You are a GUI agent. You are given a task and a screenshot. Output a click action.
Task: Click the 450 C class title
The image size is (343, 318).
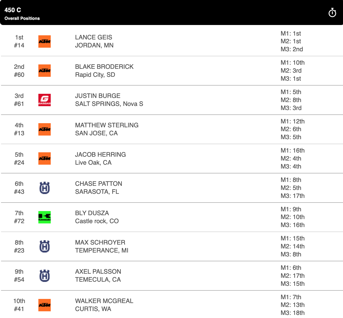(x=13, y=10)
